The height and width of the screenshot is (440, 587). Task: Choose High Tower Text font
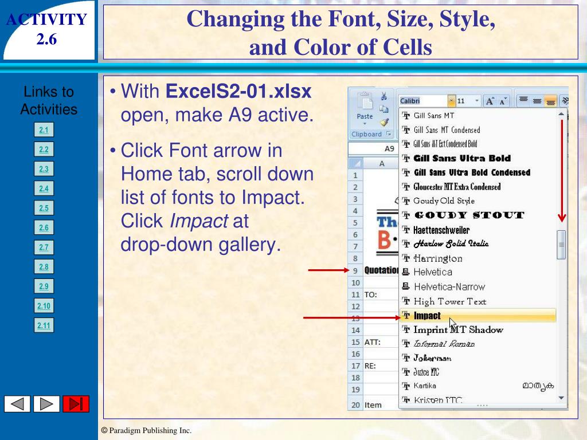coord(478,301)
